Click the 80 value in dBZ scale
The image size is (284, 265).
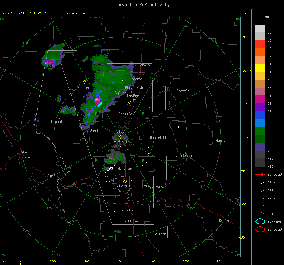coord(269,25)
